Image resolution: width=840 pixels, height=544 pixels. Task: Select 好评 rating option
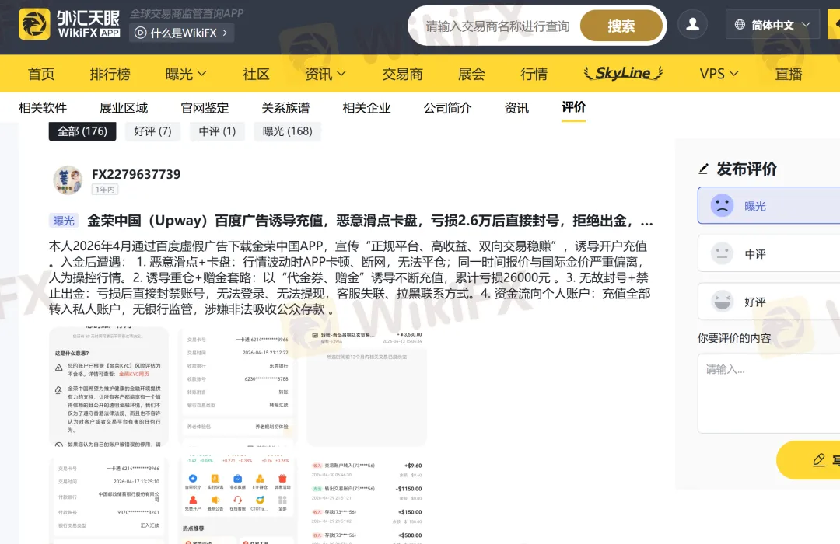coord(768,302)
